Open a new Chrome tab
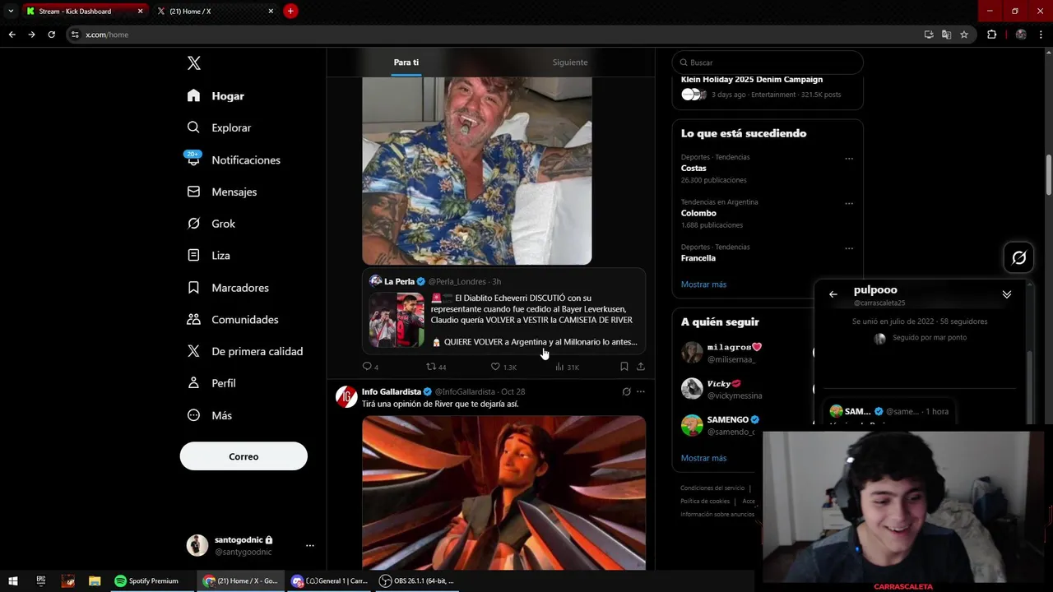The height and width of the screenshot is (592, 1053). coord(290,11)
